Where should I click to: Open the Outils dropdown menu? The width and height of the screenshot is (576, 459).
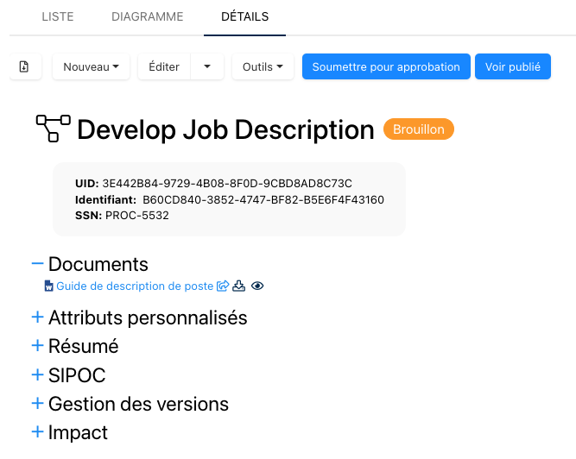point(263,66)
